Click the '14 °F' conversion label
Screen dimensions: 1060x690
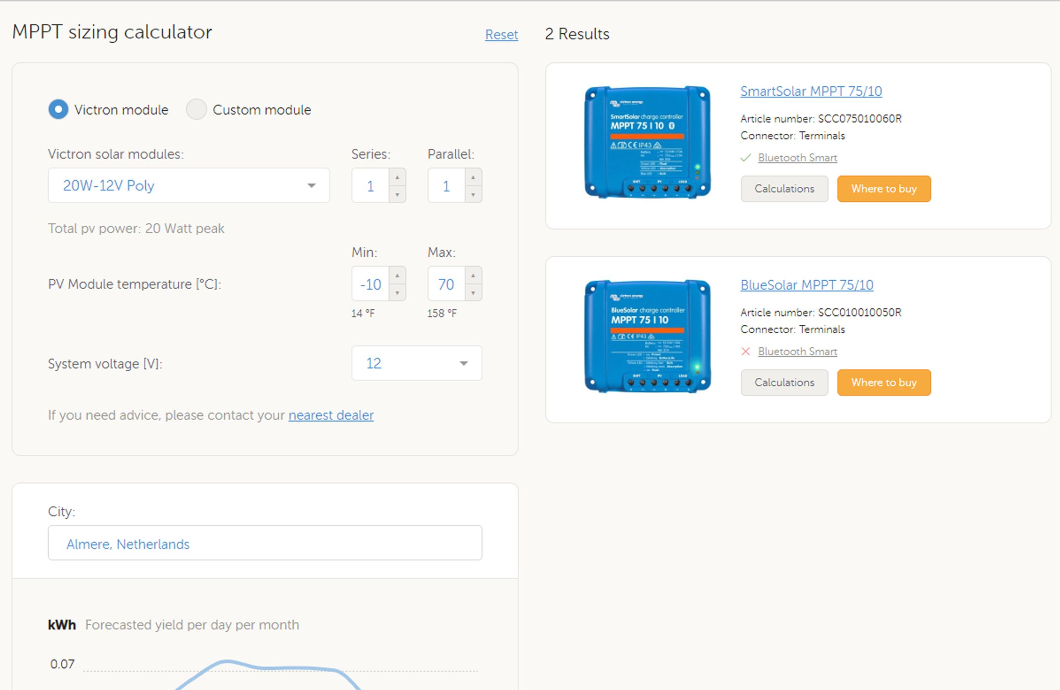click(x=363, y=314)
